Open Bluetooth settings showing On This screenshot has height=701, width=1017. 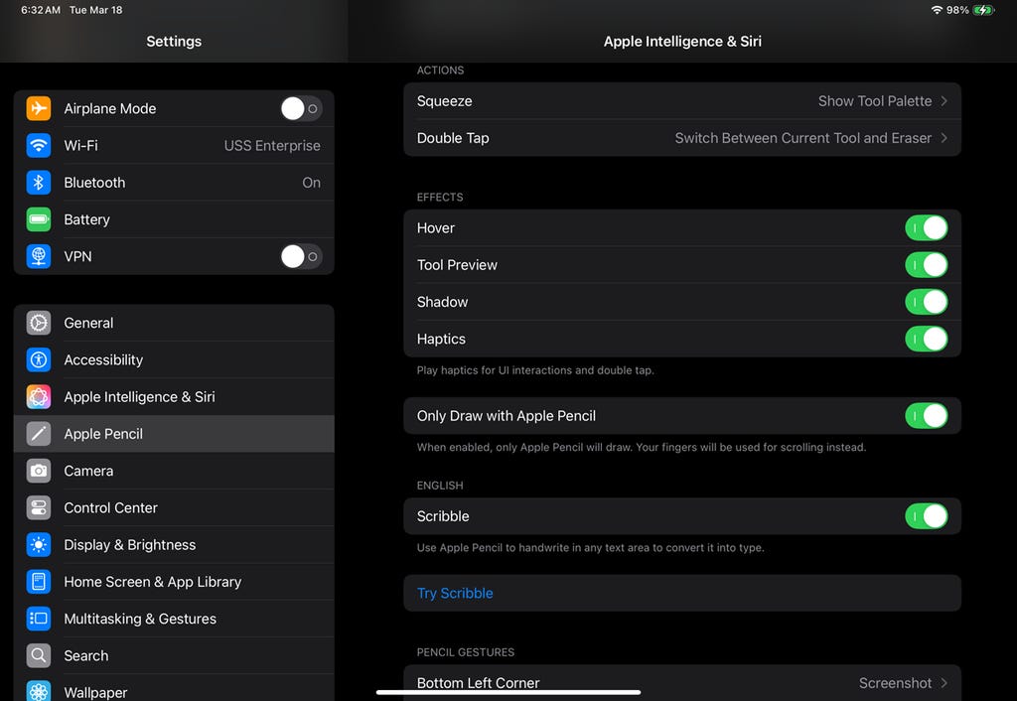tap(174, 183)
